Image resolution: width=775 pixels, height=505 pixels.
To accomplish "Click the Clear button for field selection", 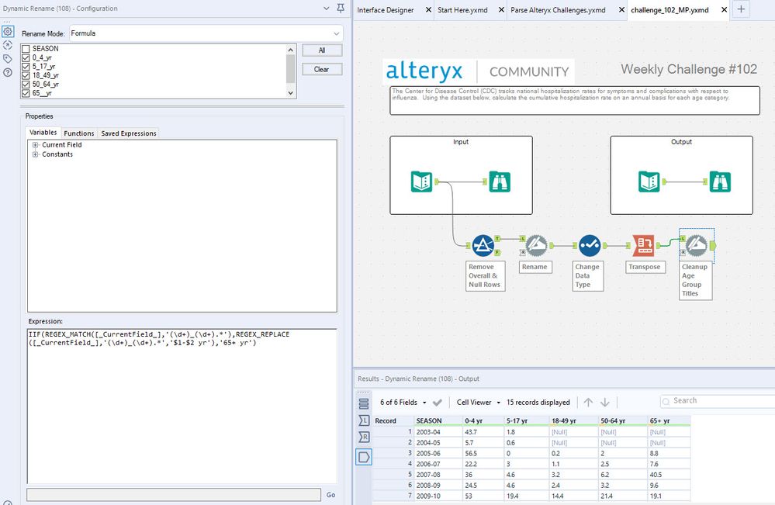I will pos(321,69).
